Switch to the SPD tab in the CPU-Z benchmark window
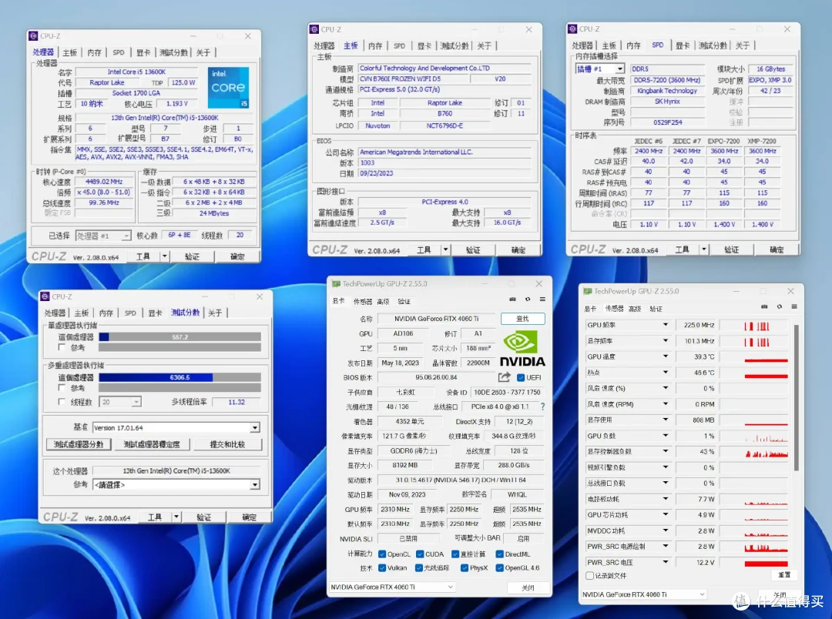This screenshot has height=619, width=832. point(130,313)
